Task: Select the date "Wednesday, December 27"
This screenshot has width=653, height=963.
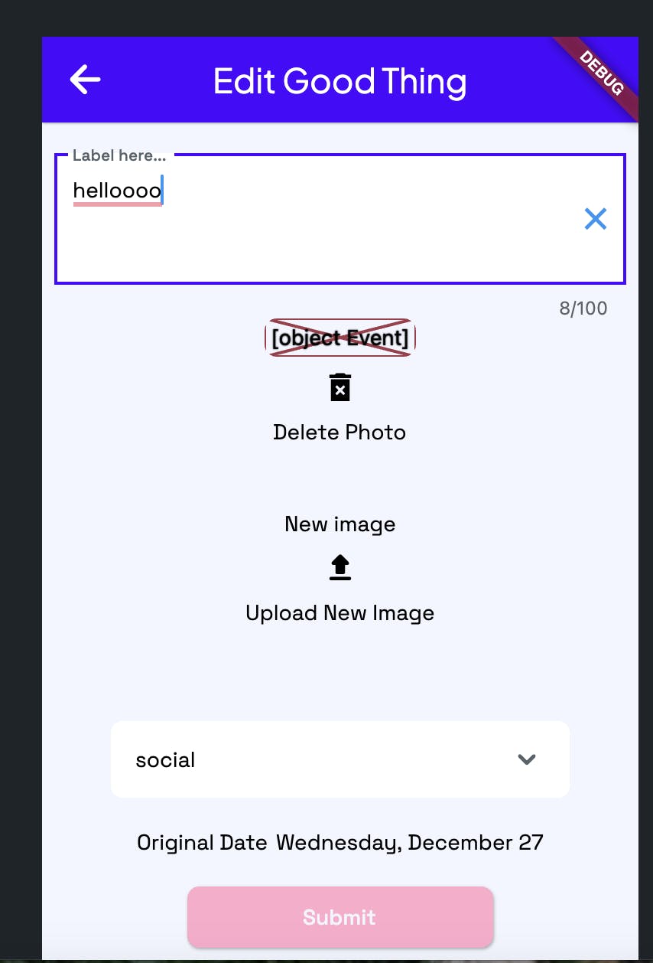Action: coord(410,843)
